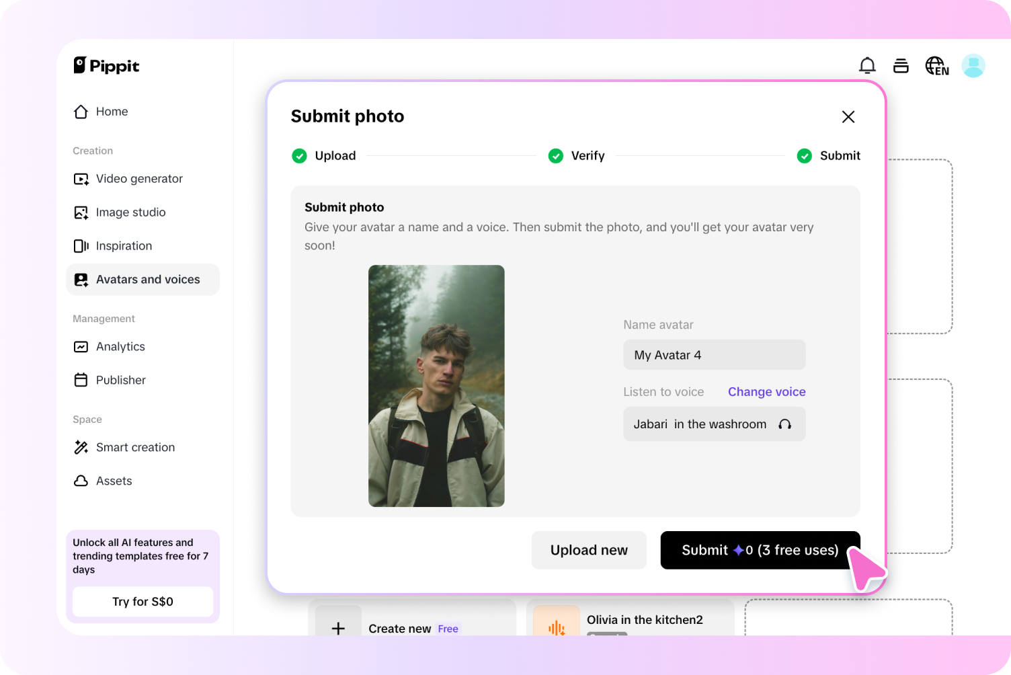Open the Publisher section

120,380
